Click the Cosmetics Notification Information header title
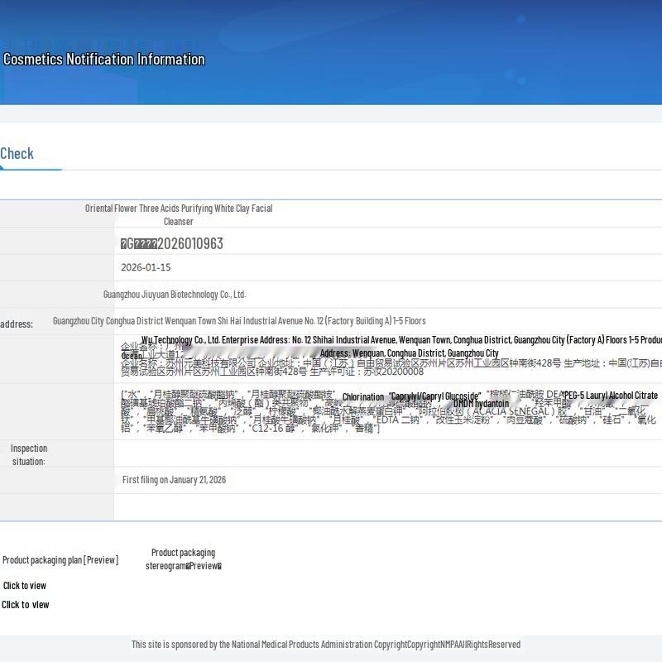The image size is (662, 662). [104, 59]
